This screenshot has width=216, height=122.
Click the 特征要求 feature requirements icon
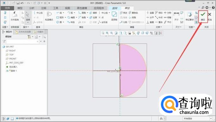tap(190, 16)
